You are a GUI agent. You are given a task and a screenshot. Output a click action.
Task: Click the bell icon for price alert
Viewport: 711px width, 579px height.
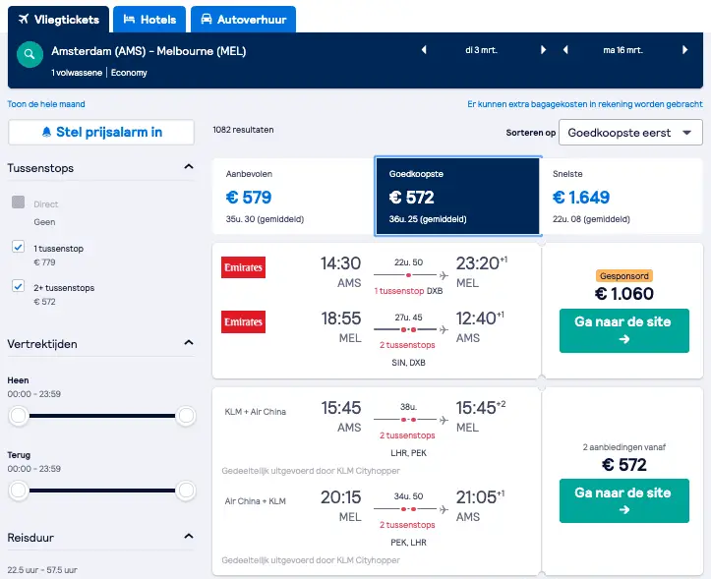(46, 132)
